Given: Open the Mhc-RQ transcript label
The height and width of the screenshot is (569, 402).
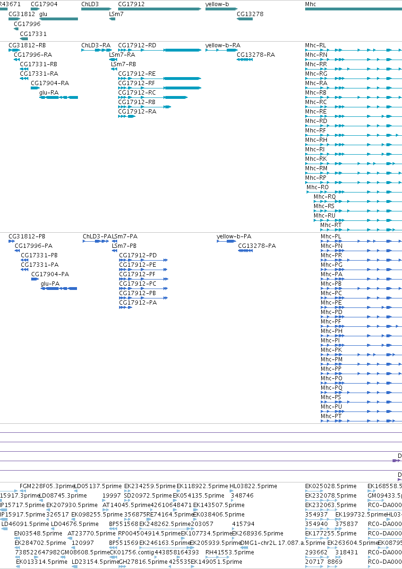Looking at the screenshot, I should [x=325, y=197].
